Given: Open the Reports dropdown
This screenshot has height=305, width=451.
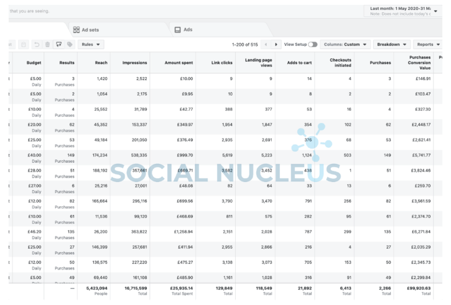Looking at the screenshot, I should tap(429, 45).
